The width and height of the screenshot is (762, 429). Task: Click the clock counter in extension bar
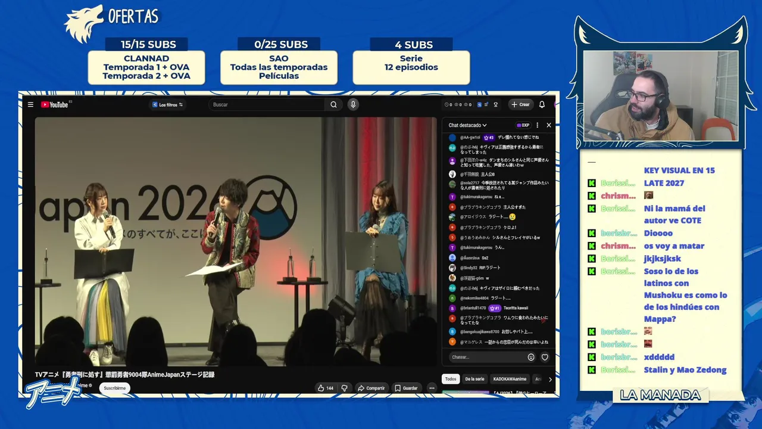pos(449,105)
